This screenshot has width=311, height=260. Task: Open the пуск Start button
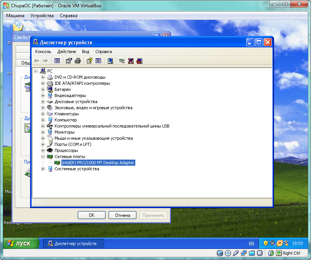[21, 243]
